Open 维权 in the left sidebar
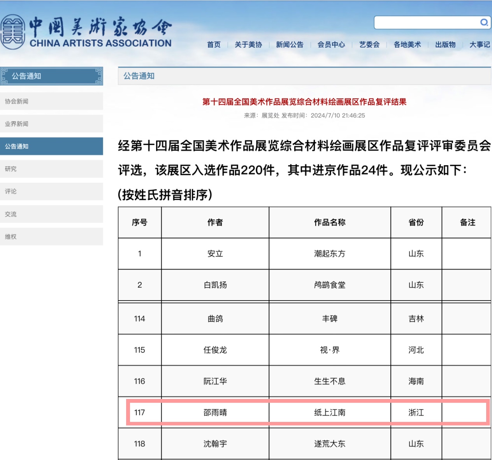This screenshot has height=460, width=492. coord(11,237)
